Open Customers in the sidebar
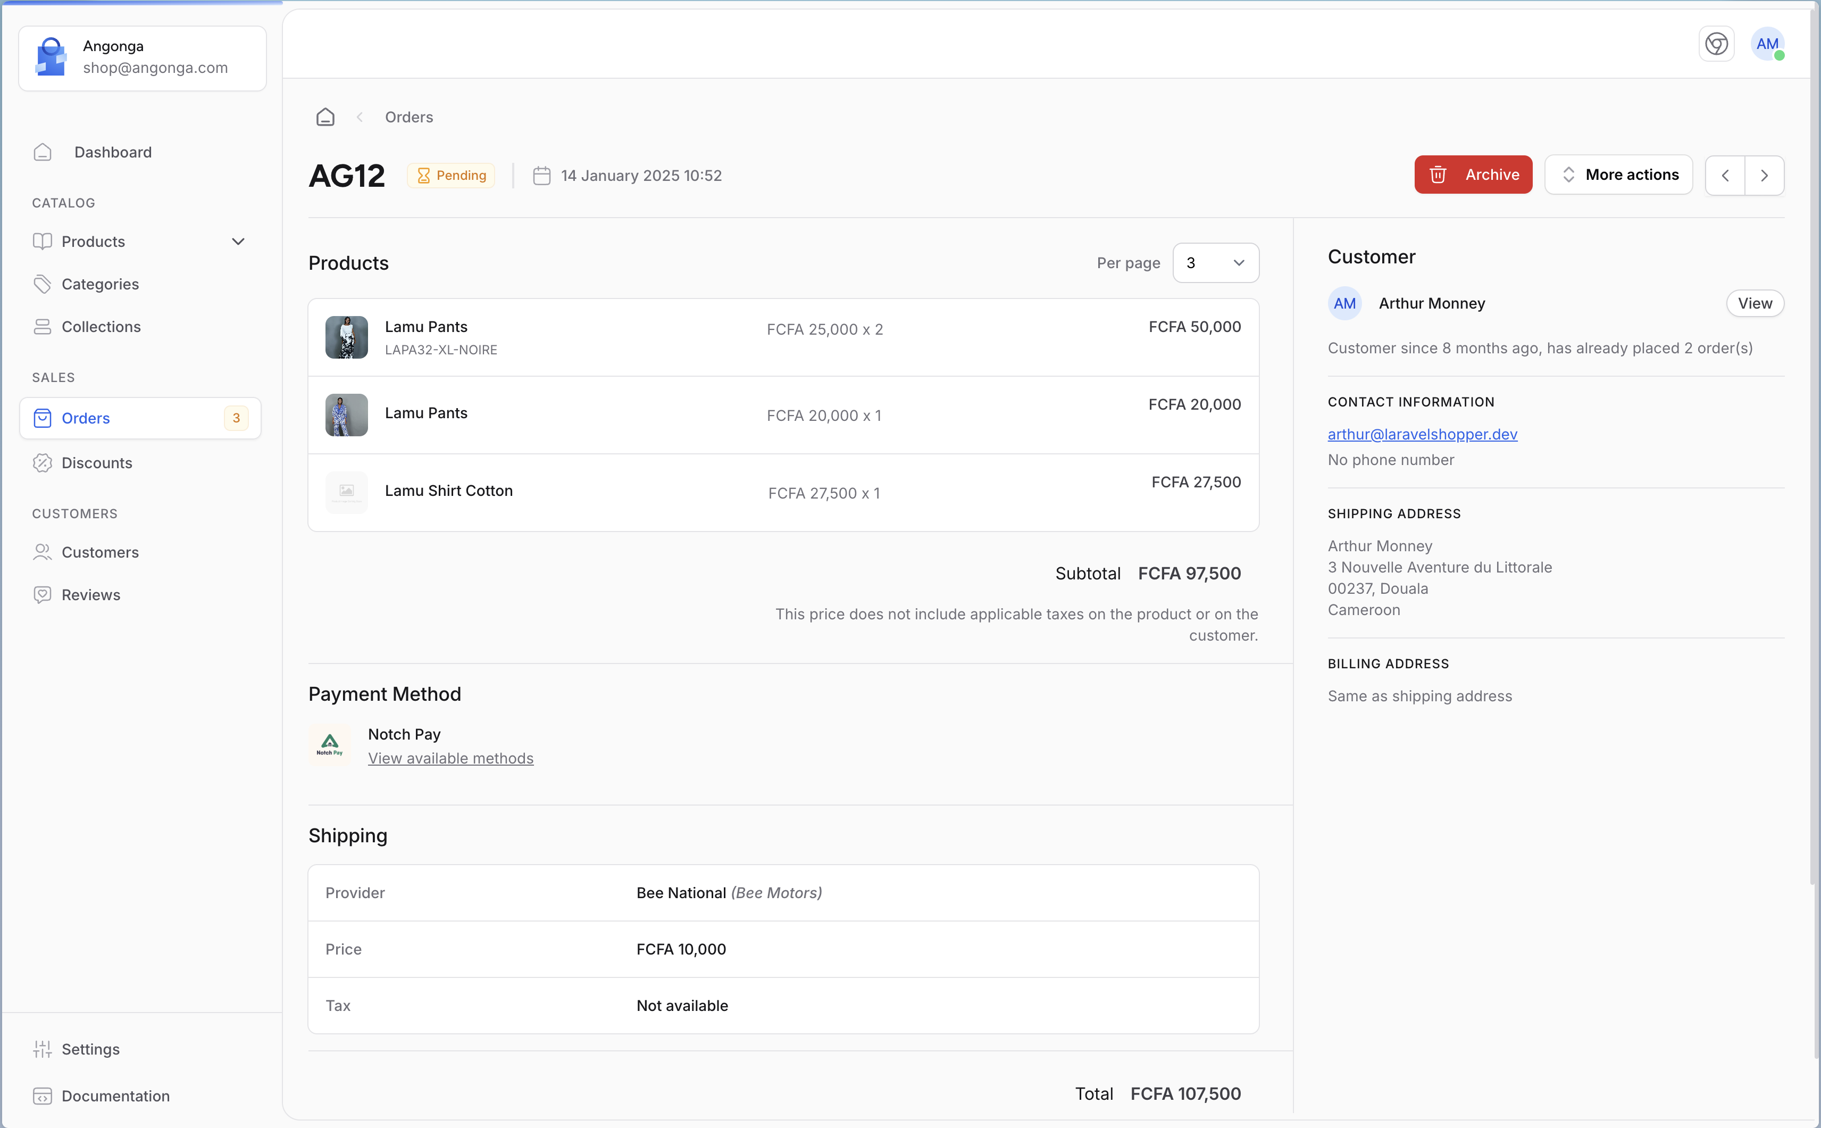 click(100, 552)
